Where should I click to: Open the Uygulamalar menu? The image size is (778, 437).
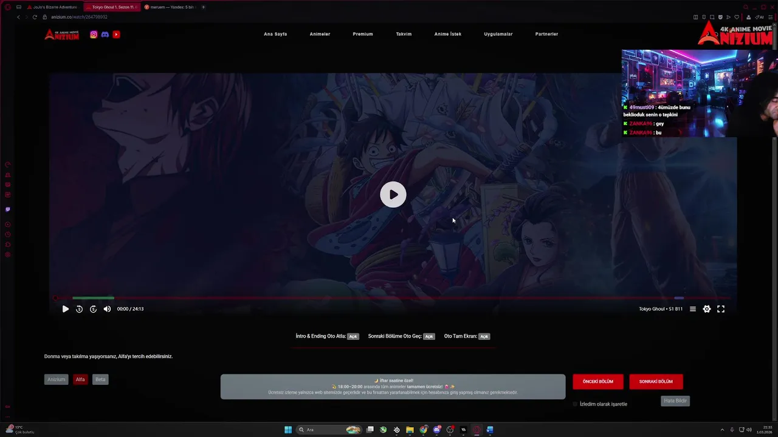coord(498,34)
